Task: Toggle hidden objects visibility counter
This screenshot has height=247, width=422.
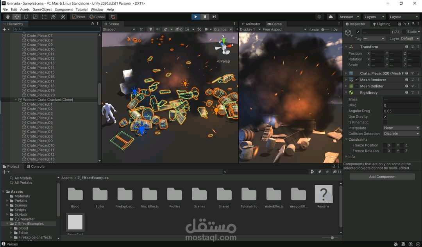Action: (179, 29)
